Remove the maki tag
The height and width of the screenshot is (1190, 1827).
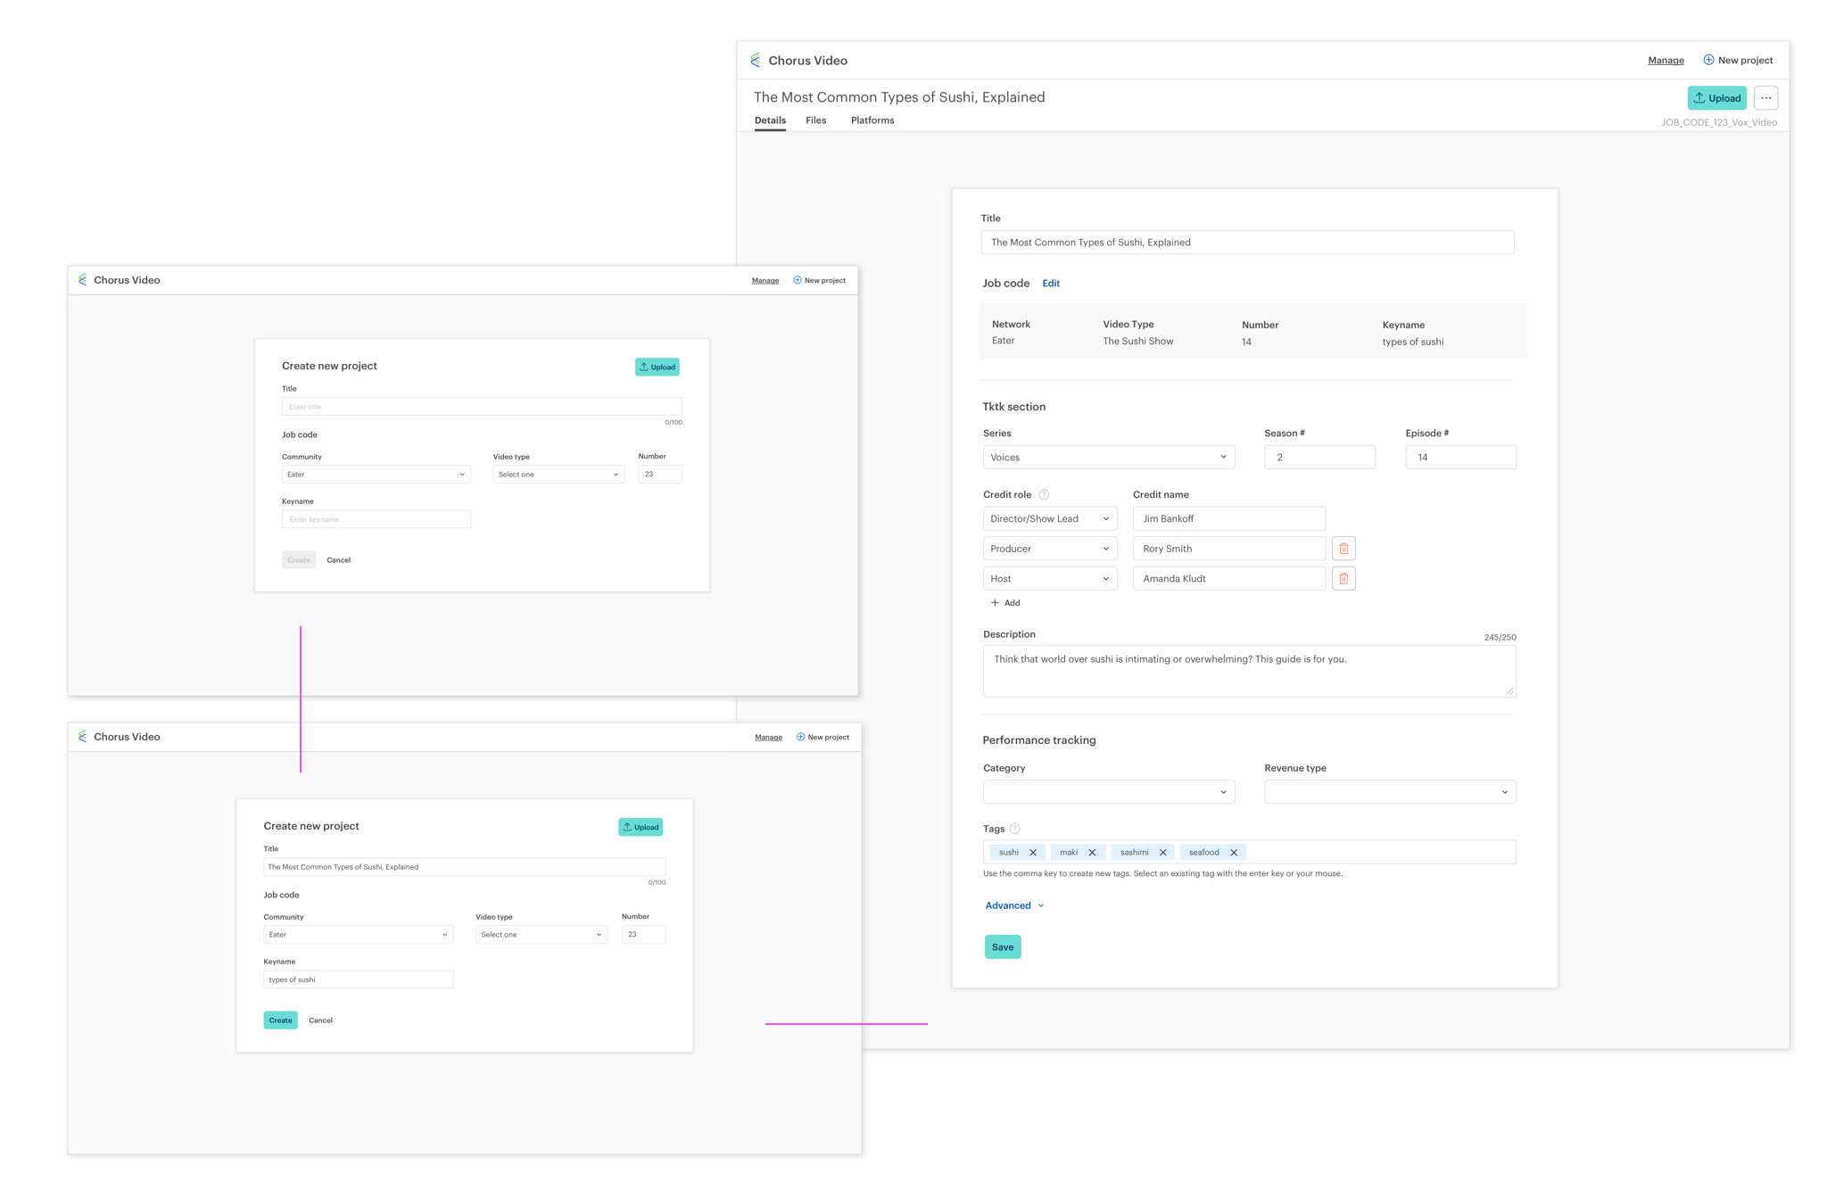[x=1092, y=853]
